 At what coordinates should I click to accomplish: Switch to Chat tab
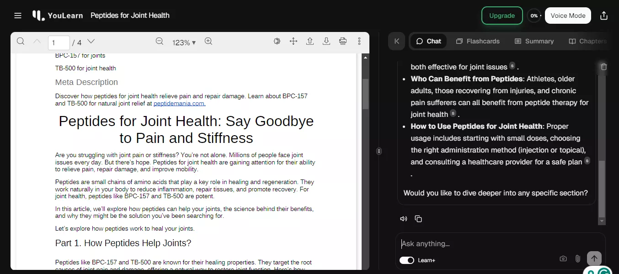(428, 41)
